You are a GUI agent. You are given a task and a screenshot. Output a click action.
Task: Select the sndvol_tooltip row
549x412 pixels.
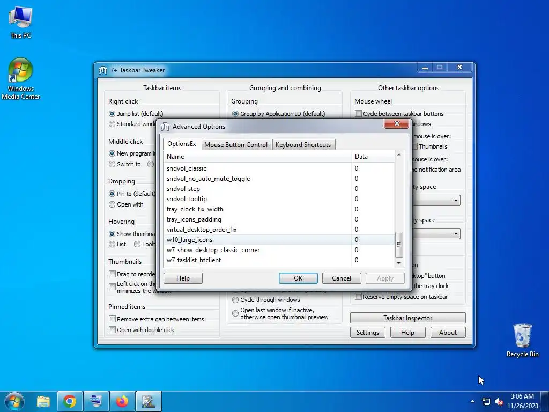tap(279, 199)
